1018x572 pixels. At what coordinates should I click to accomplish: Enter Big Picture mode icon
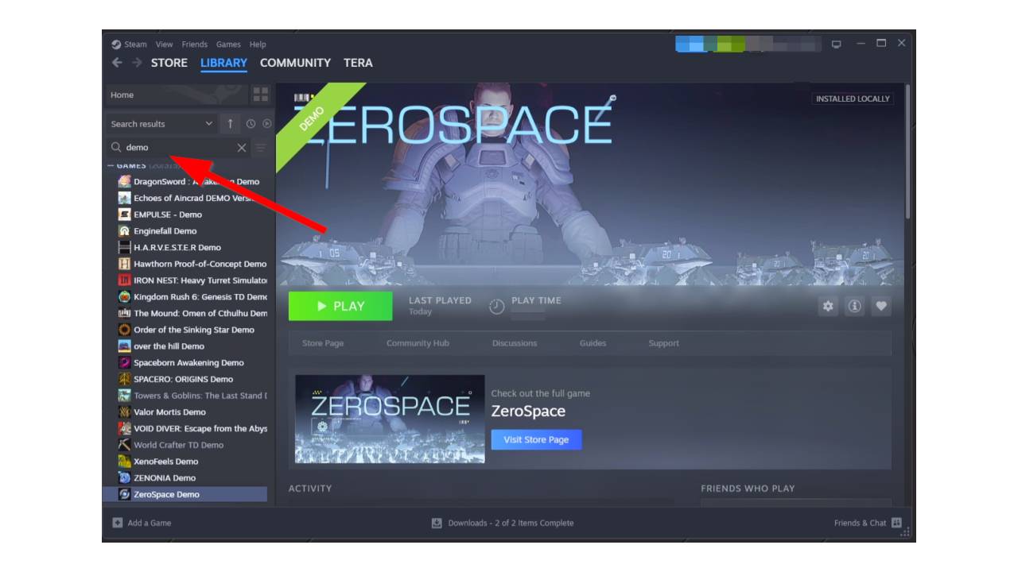click(837, 44)
